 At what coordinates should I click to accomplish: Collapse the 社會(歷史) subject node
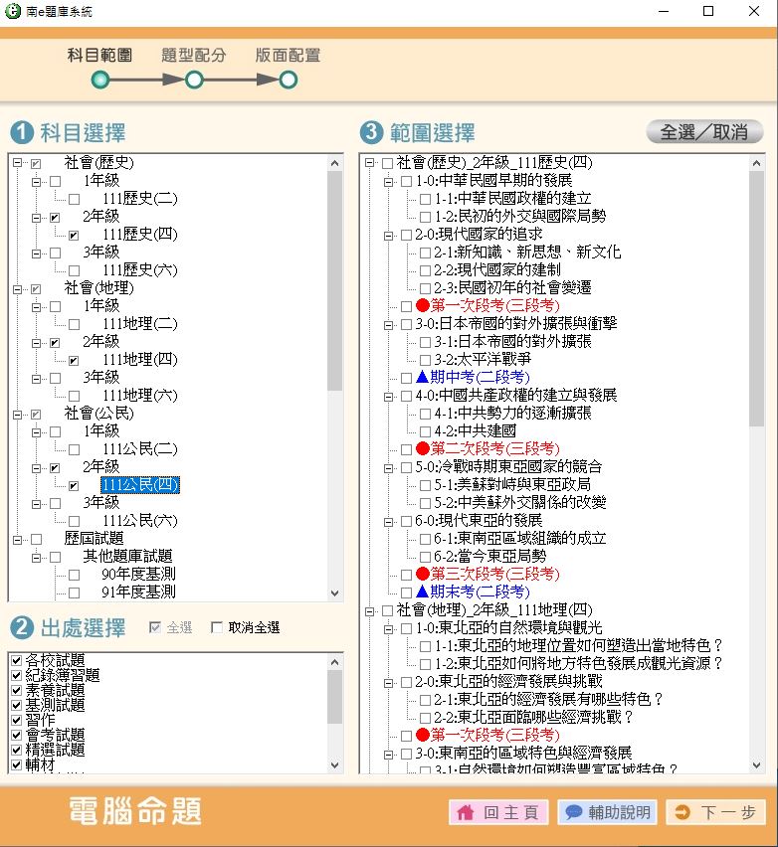click(x=17, y=163)
